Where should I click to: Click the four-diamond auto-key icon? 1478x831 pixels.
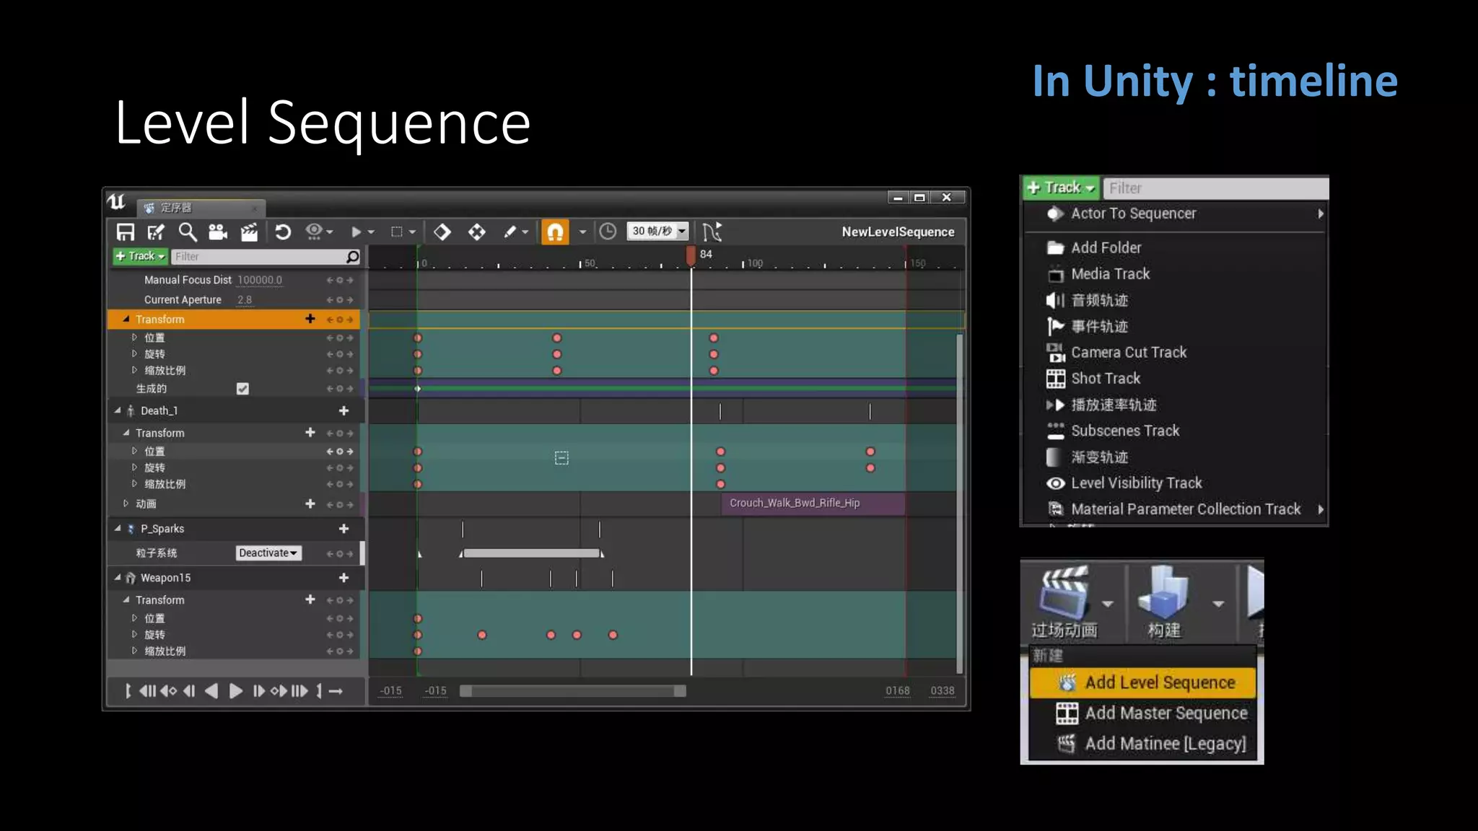click(x=477, y=232)
